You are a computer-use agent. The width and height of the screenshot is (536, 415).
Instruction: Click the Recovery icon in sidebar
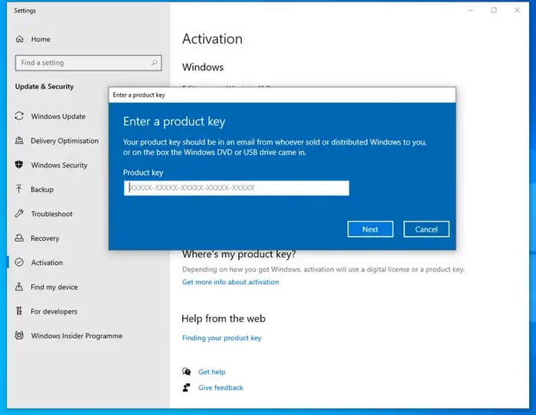point(19,238)
